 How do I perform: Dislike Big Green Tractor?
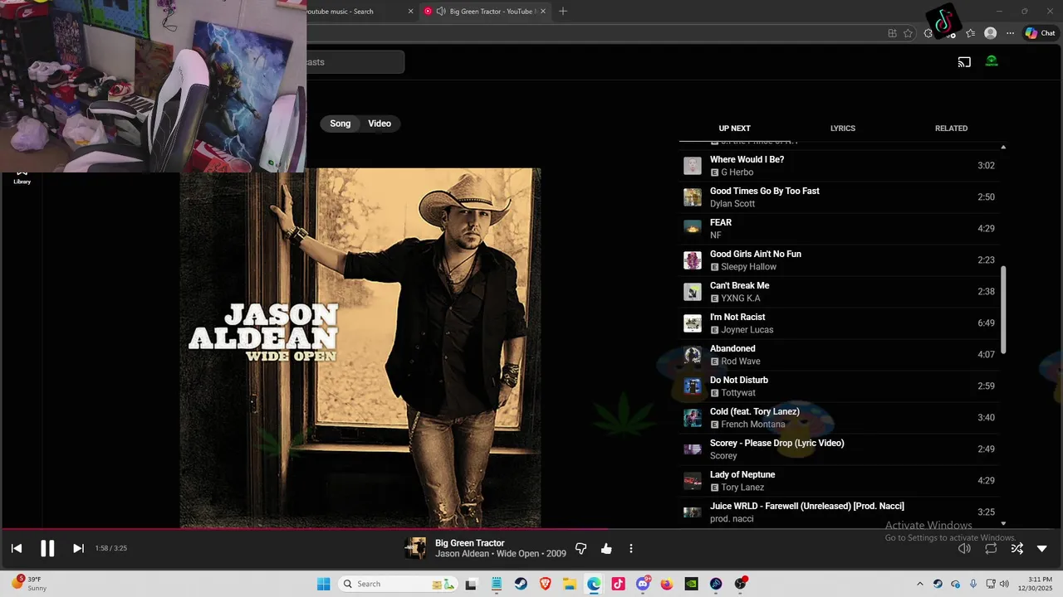580,548
